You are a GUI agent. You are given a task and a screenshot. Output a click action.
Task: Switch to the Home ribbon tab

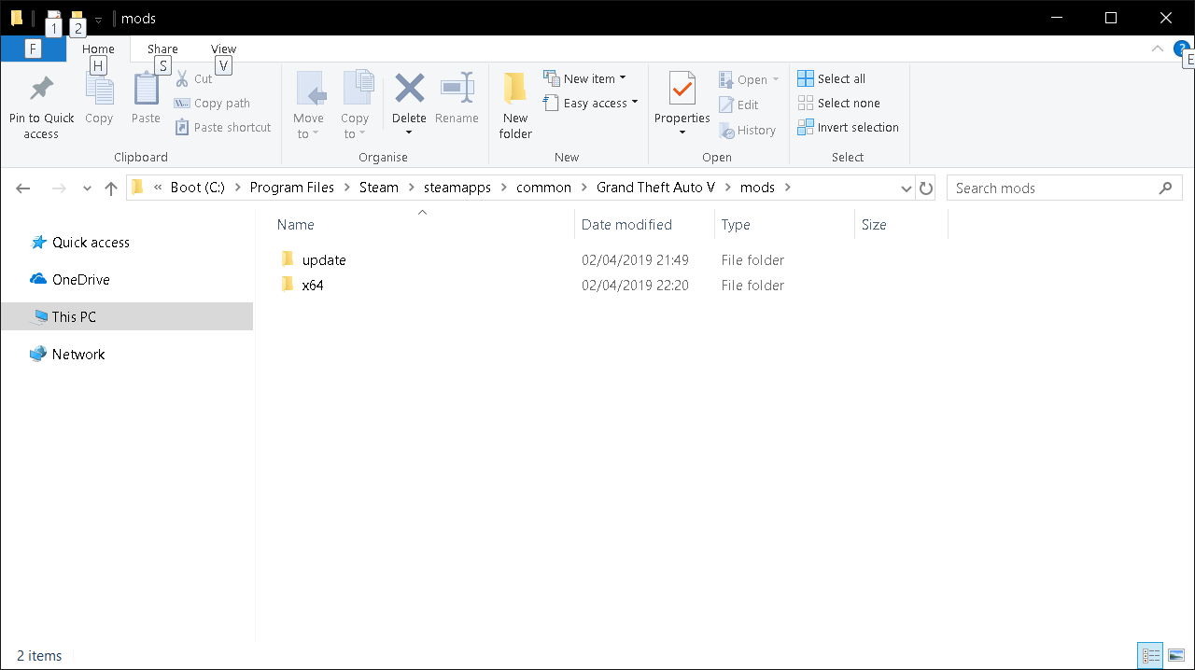point(98,49)
